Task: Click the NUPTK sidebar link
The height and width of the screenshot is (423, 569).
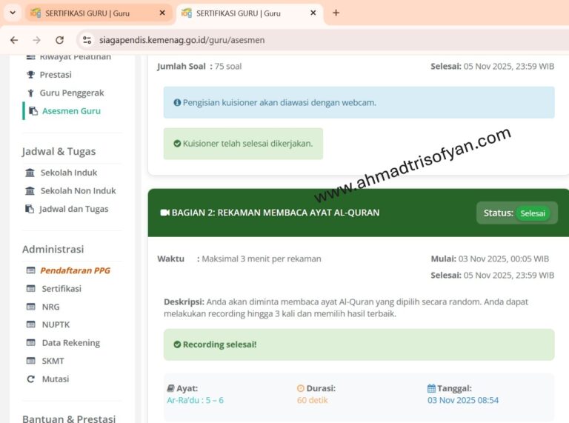Action: (x=56, y=324)
